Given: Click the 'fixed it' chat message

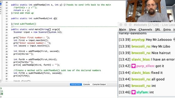Looking at the screenshot, I should tap(157, 73).
